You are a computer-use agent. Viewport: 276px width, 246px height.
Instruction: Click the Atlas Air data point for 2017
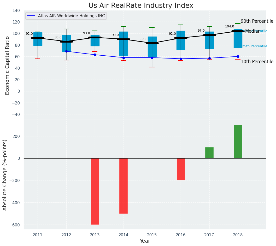(209, 58)
